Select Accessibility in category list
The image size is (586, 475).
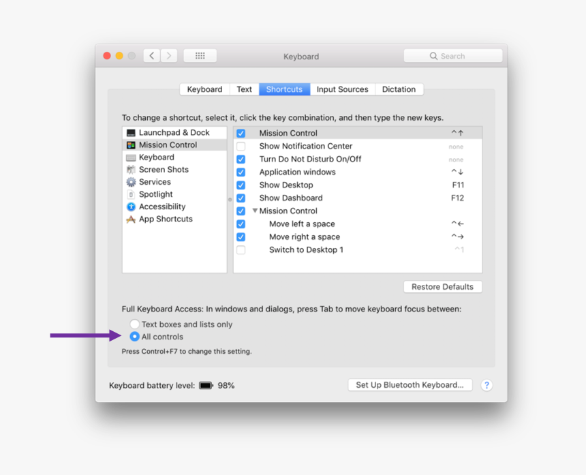(174, 206)
